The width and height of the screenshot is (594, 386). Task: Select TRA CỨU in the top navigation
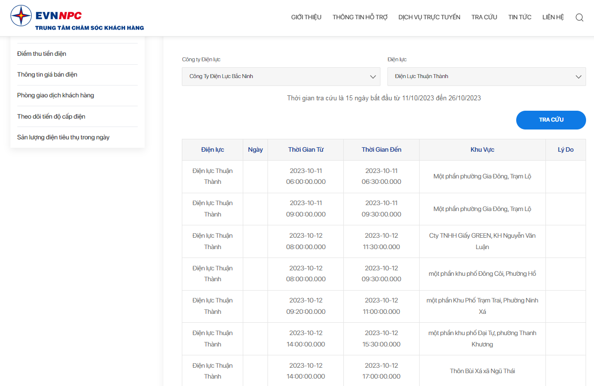click(484, 17)
